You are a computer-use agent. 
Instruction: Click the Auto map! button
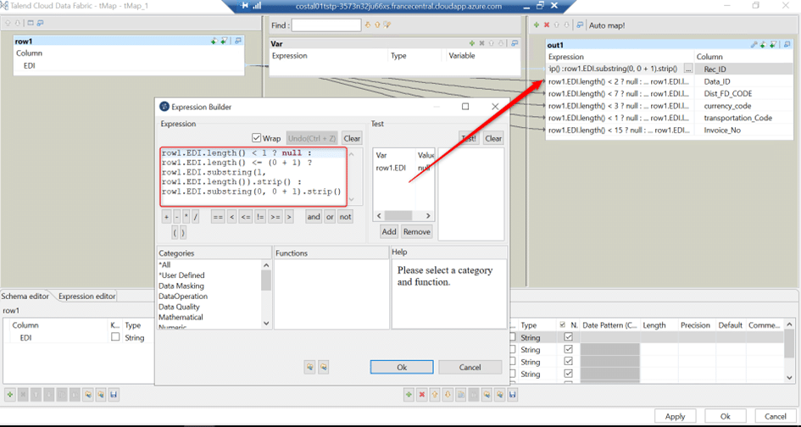pos(606,25)
